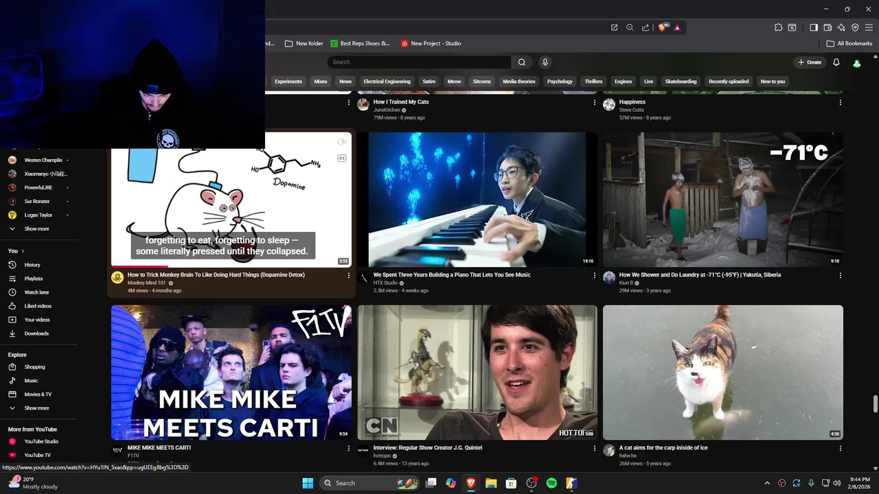
Task: Select the Skateboarding filter chip
Action: (x=681, y=82)
